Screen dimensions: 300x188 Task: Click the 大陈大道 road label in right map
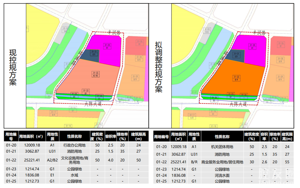238,104
